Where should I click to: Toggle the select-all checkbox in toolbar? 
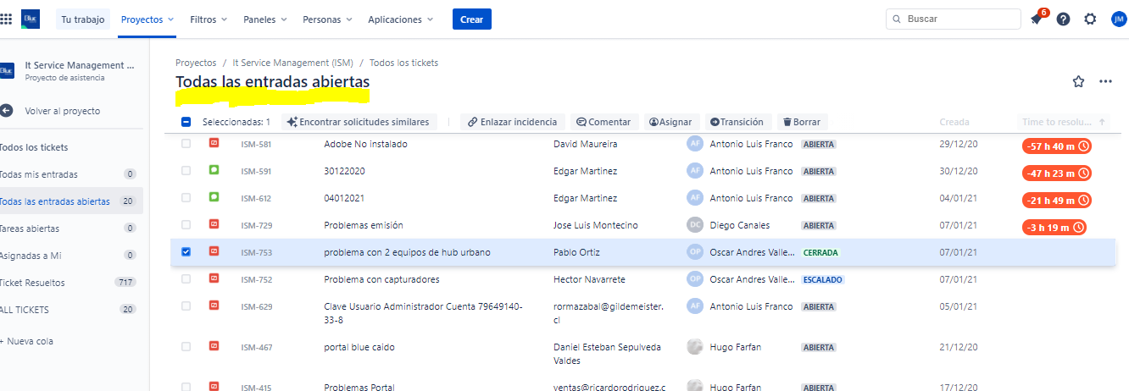pos(186,122)
